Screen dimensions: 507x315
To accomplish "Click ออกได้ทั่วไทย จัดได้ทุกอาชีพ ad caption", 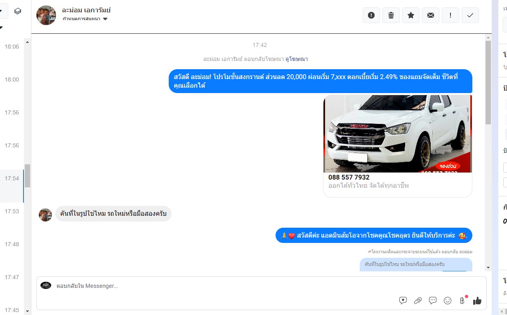I will coord(368,186).
